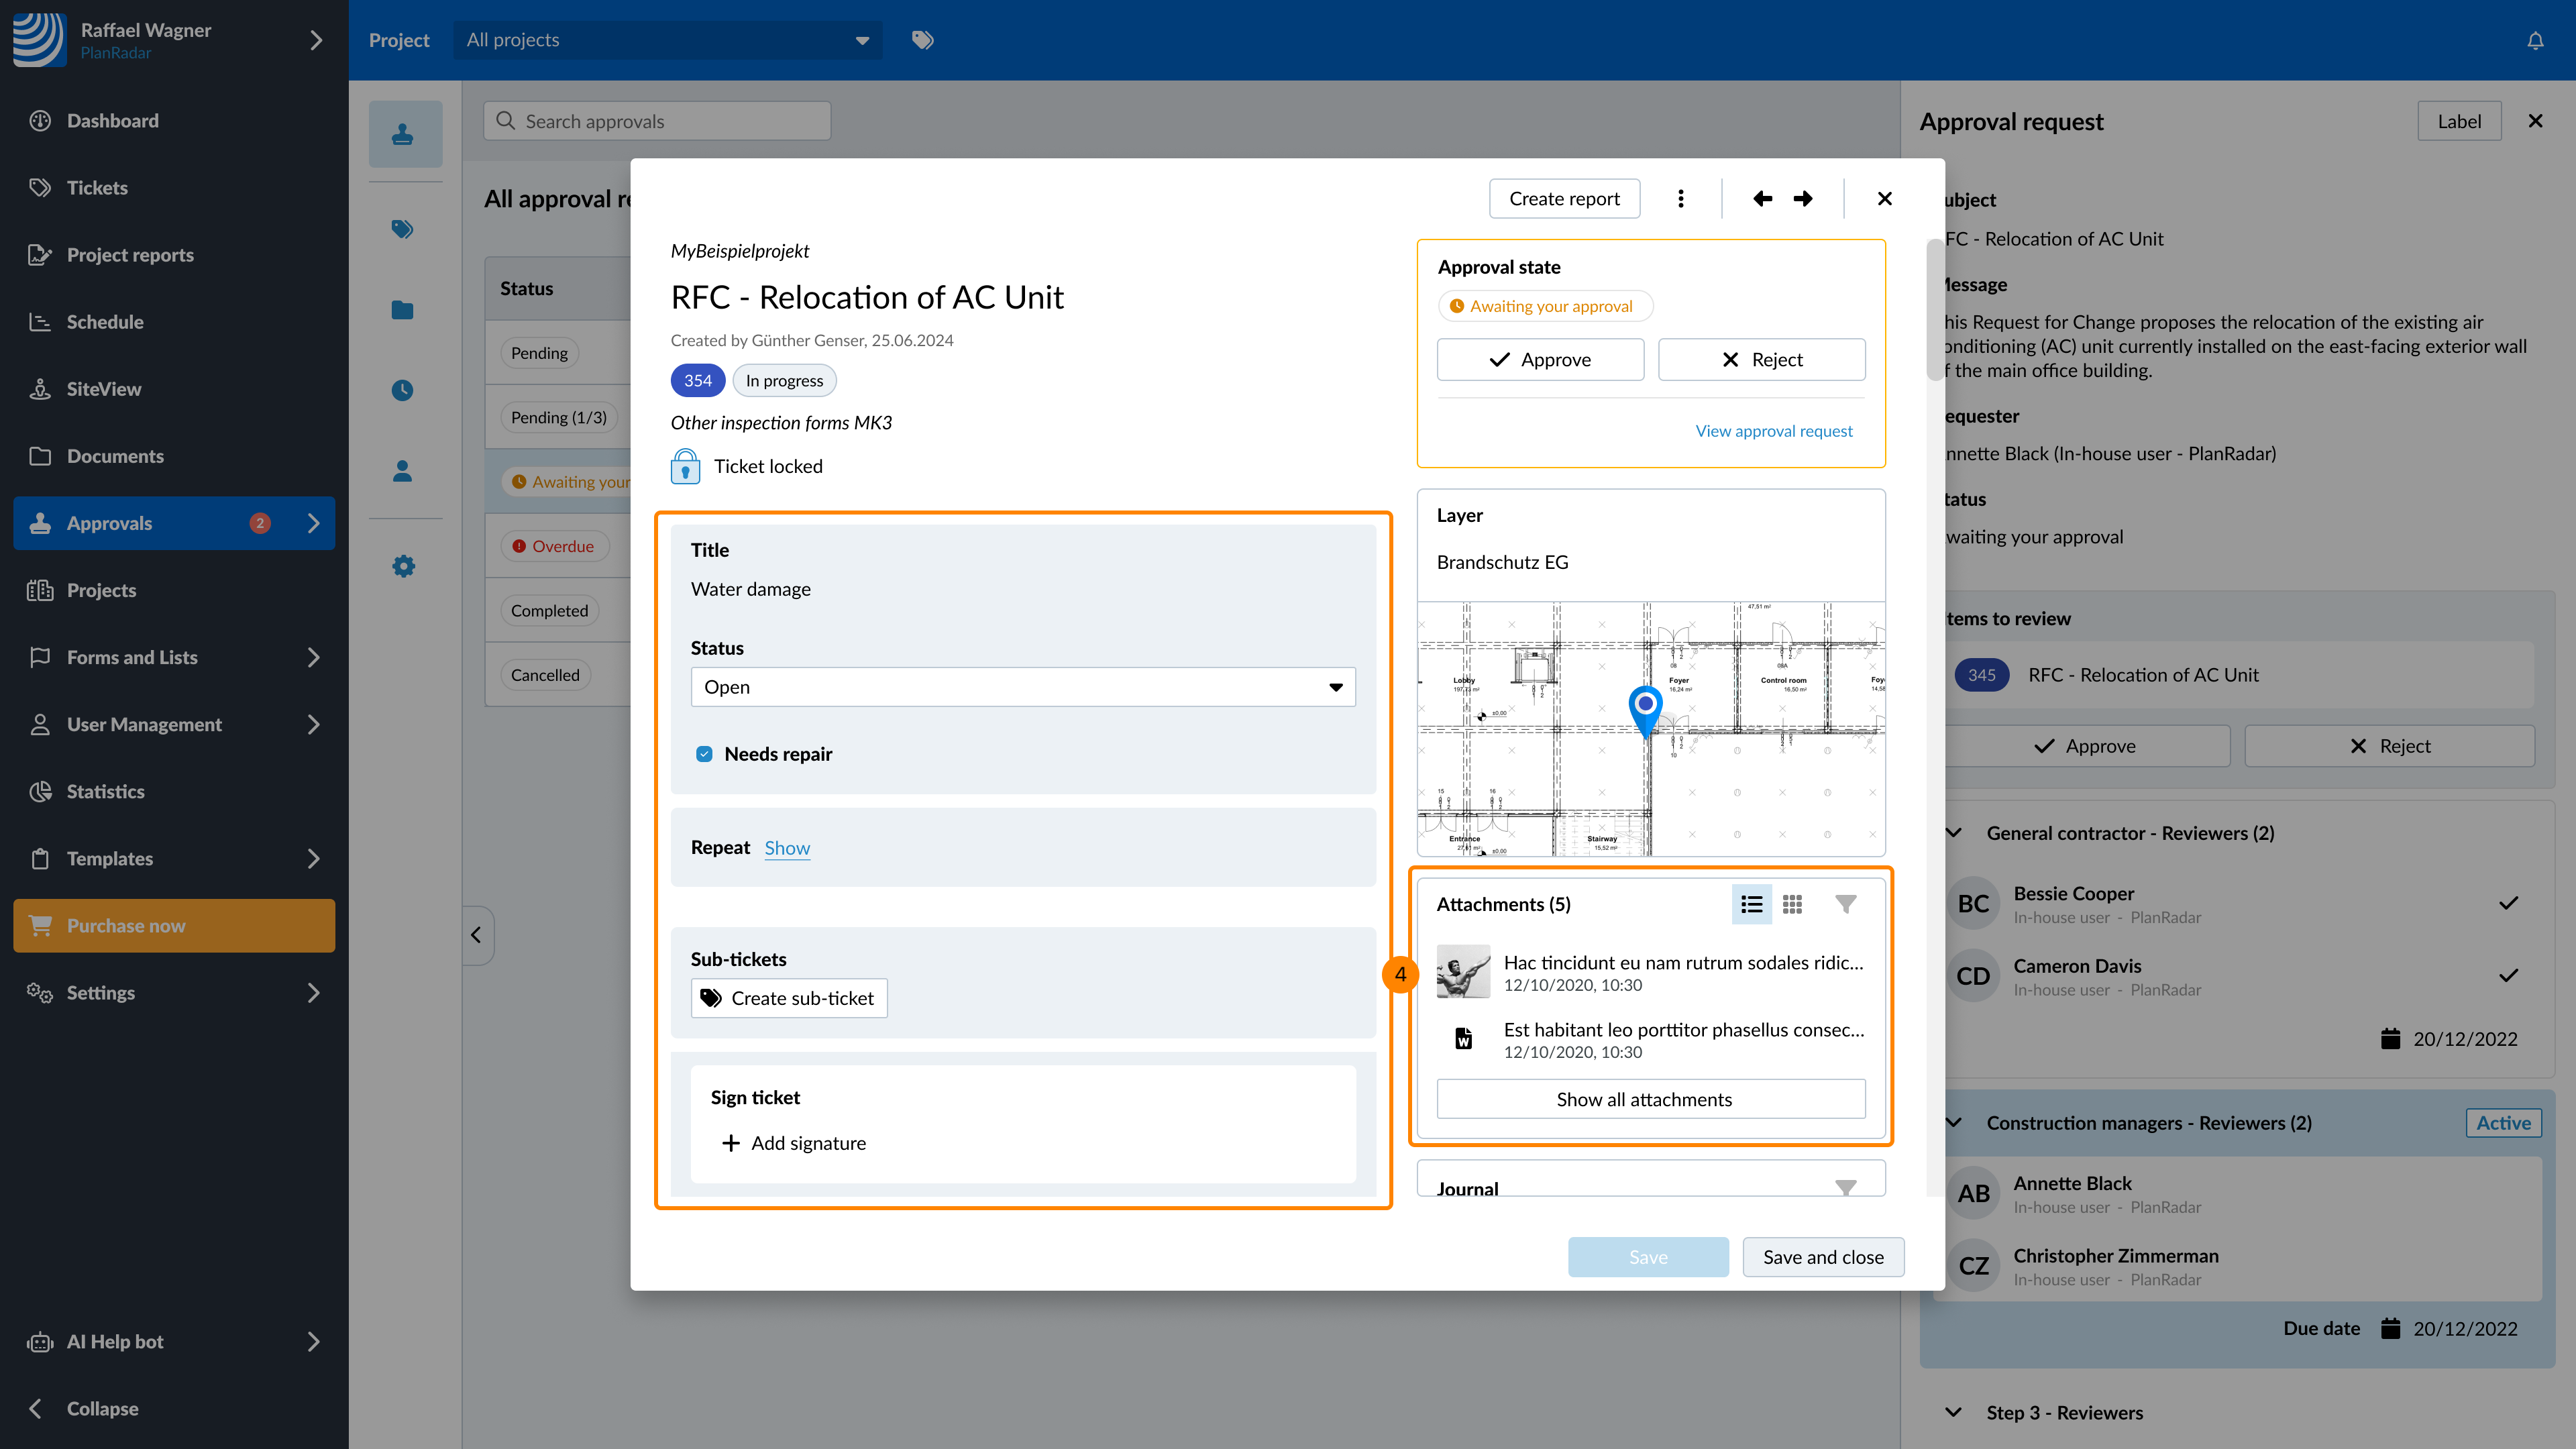Open the Status dropdown showing Open
Image resolution: width=2576 pixels, height=1449 pixels.
(1022, 687)
